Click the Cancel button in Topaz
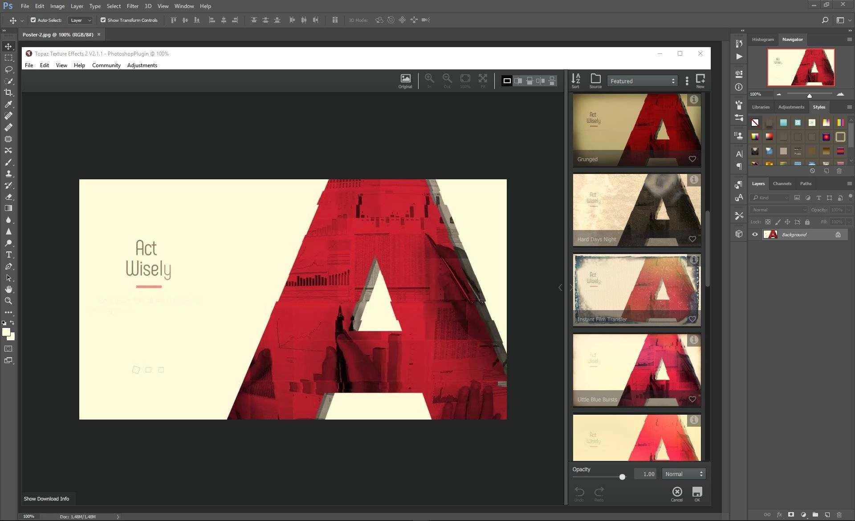 [x=677, y=494]
